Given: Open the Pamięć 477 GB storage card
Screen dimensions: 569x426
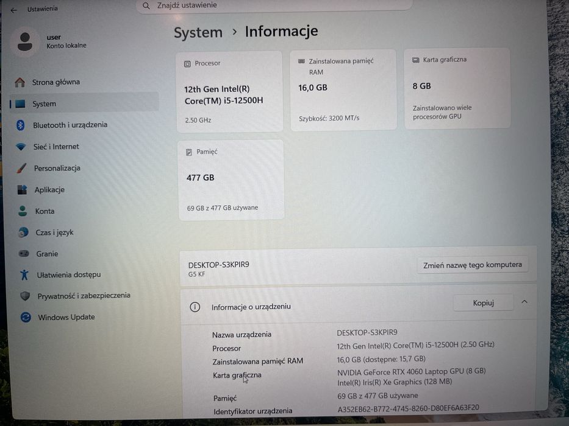Looking at the screenshot, I should coord(232,180).
